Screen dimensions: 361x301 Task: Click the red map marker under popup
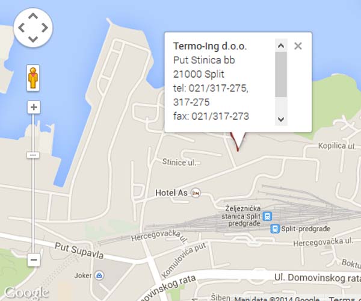click(x=238, y=141)
